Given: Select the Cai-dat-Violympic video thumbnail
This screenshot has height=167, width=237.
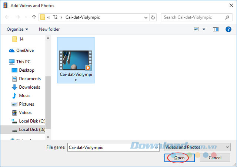Looking at the screenshot, I should tap(76, 60).
